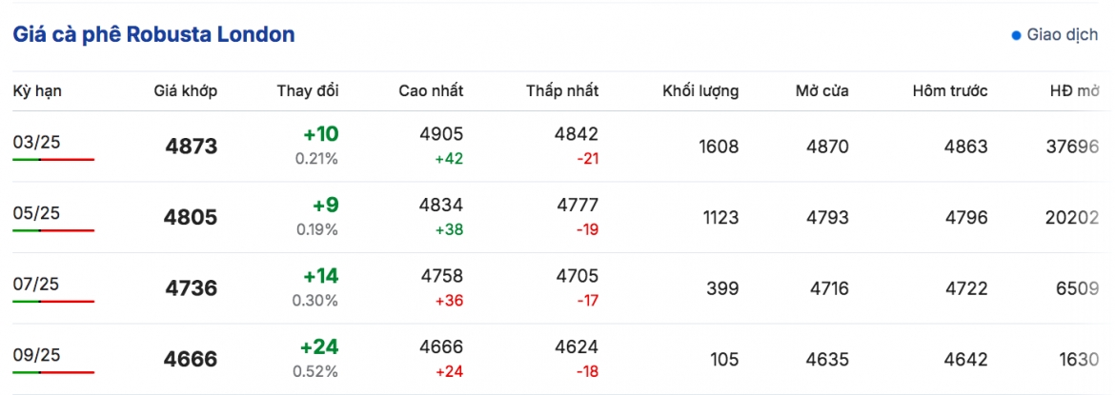The width and height of the screenshot is (1115, 395).
Task: Click the Thay đổi column header
Action: 308,91
